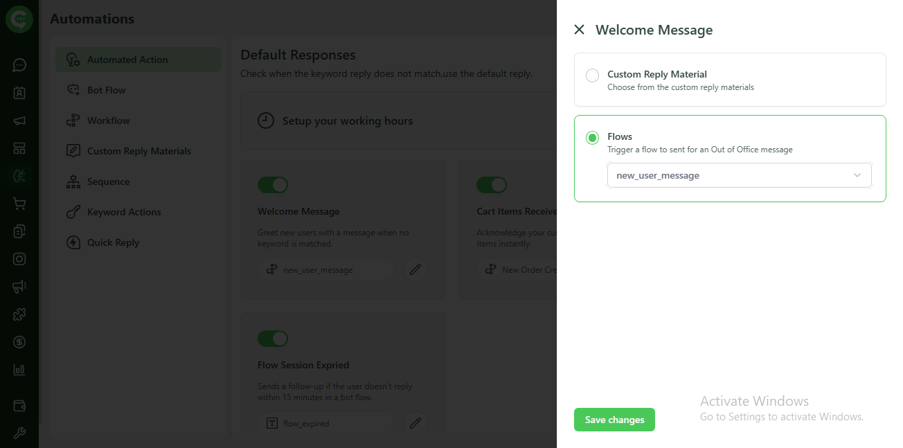Image resolution: width=903 pixels, height=448 pixels.
Task: Click the active Automations sidebar icon
Action: point(19,175)
